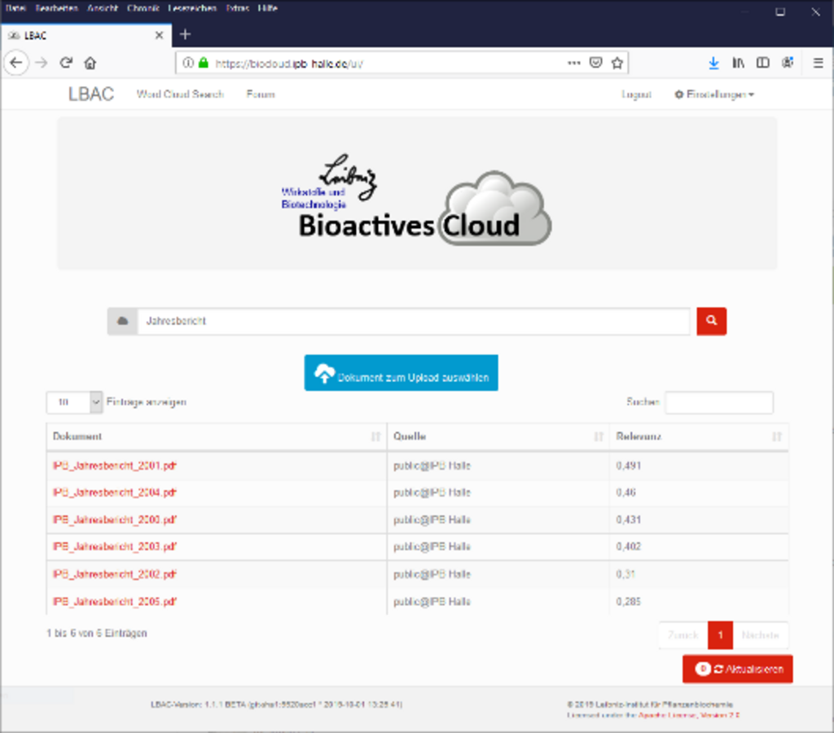Image resolution: width=834 pixels, height=733 pixels.
Task: Open the Bearbeiten menu
Action: point(56,8)
